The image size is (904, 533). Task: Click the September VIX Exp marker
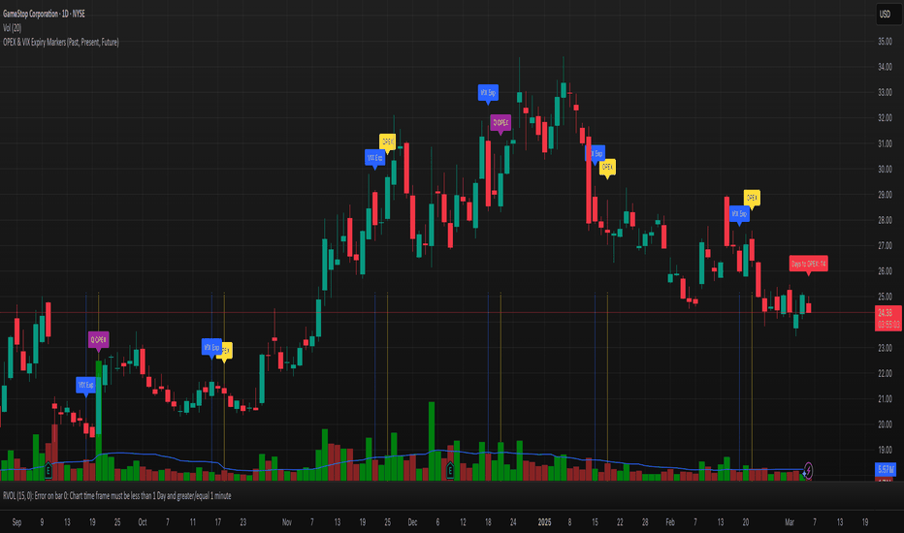86,385
